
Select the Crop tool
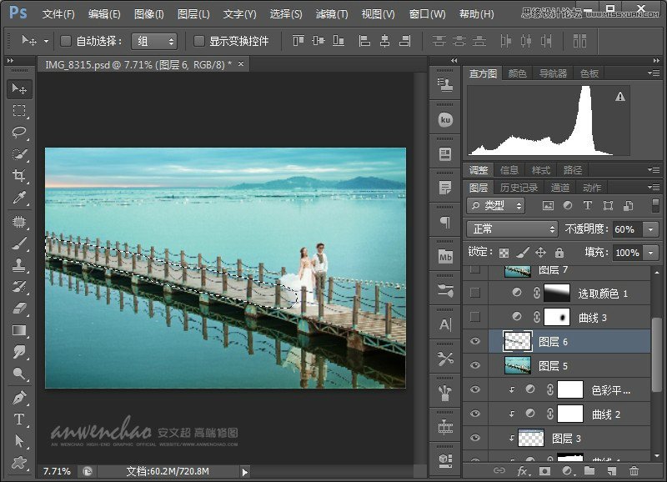19,176
